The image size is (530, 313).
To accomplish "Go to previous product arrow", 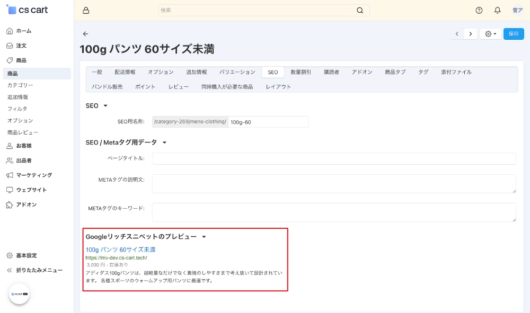I will coord(457,34).
